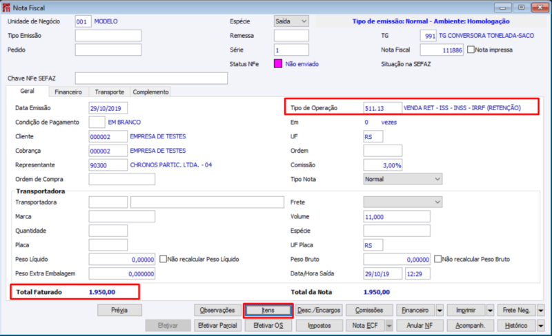552x336 pixels.
Task: Click the Cobrança code field
Action: pos(108,151)
